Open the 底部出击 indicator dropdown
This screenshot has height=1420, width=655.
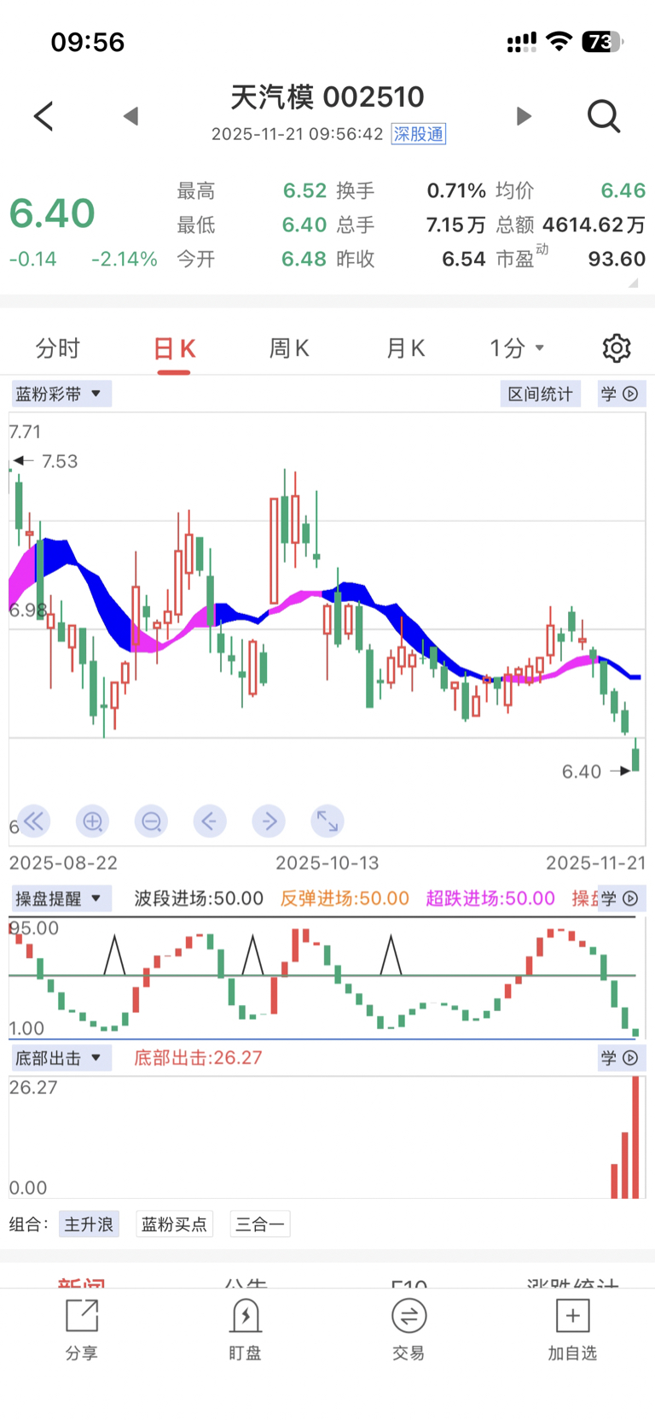[x=61, y=1058]
